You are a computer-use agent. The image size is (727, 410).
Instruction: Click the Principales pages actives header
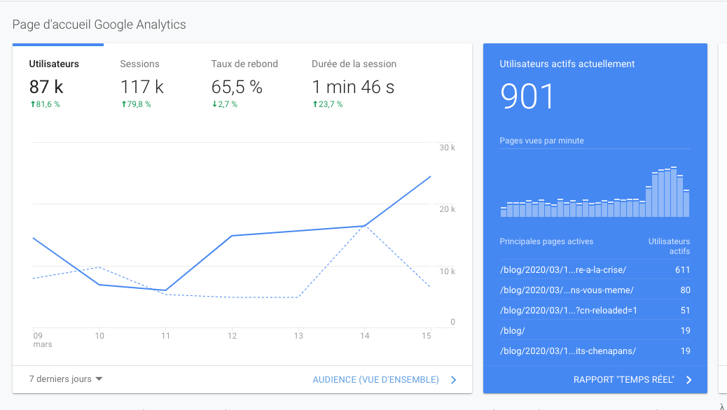[546, 241]
